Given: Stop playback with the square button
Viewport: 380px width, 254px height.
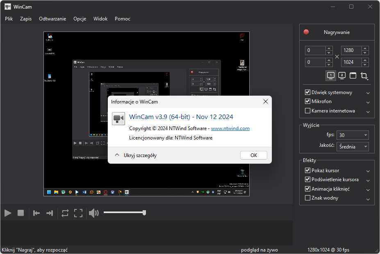Looking at the screenshot, I should pos(21,213).
